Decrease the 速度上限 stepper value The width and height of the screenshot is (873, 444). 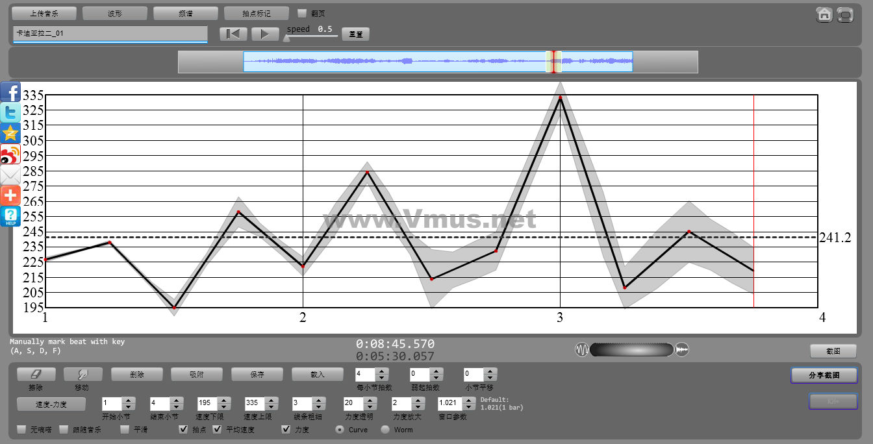(272, 406)
